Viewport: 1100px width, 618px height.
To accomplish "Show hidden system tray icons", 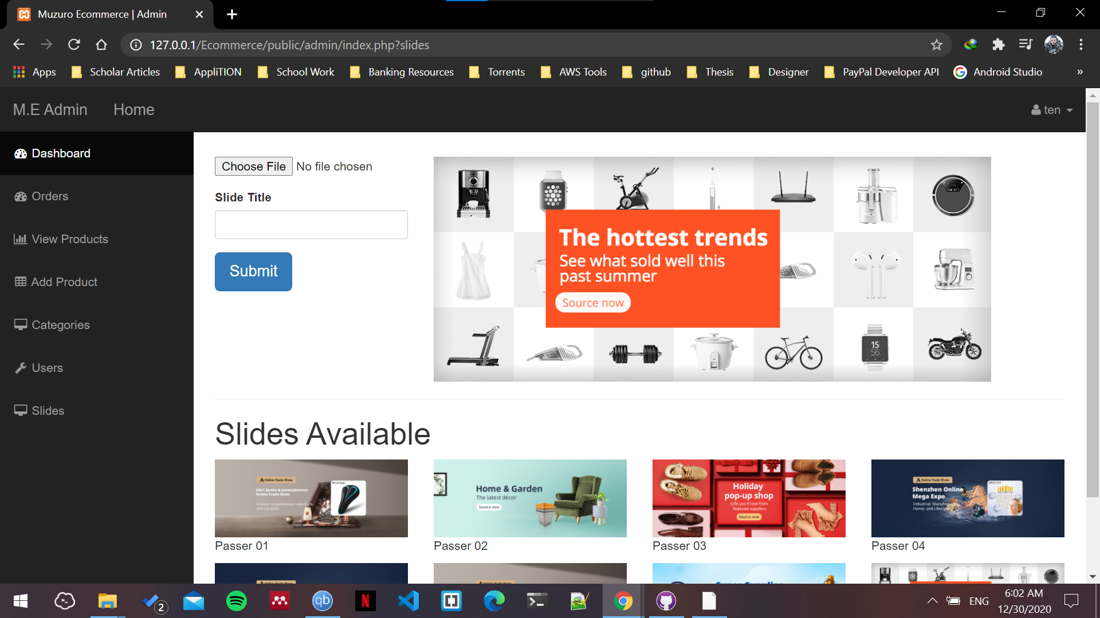I will click(x=932, y=601).
